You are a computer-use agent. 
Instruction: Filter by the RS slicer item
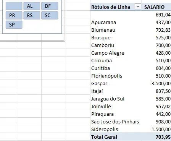click(x=32, y=15)
